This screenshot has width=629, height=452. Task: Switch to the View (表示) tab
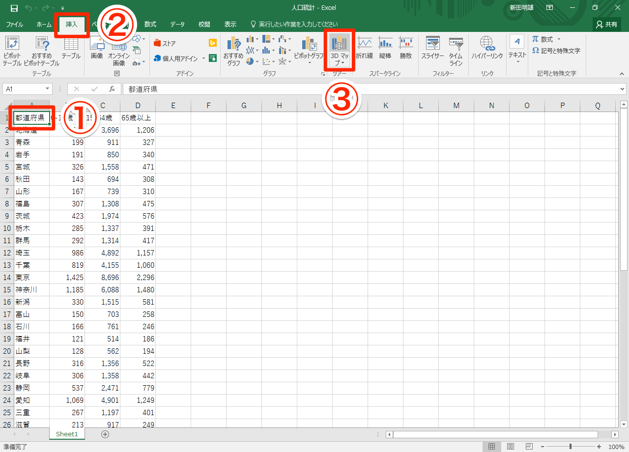click(x=230, y=24)
